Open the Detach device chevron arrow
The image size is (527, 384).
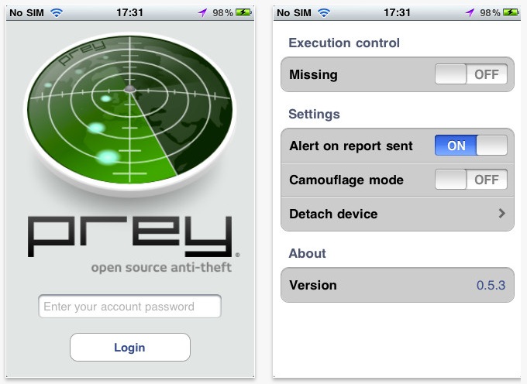[501, 214]
